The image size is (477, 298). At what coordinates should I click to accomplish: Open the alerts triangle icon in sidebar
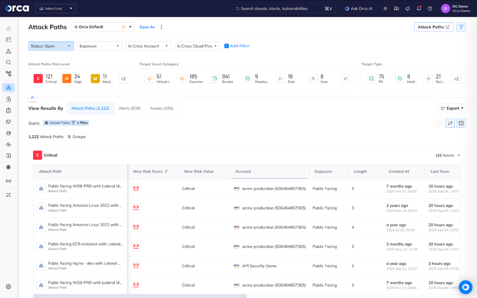tap(8, 51)
